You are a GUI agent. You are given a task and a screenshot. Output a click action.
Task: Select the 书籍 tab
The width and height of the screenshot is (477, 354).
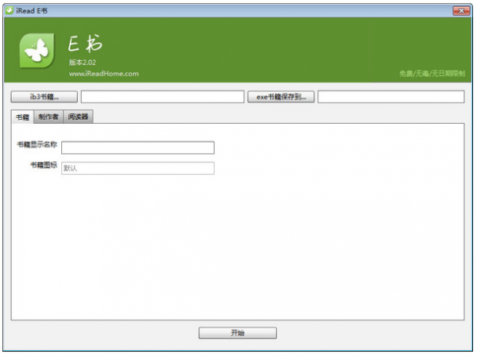[x=22, y=117]
